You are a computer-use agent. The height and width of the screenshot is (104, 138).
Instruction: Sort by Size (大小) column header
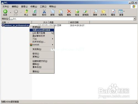point(40,22)
